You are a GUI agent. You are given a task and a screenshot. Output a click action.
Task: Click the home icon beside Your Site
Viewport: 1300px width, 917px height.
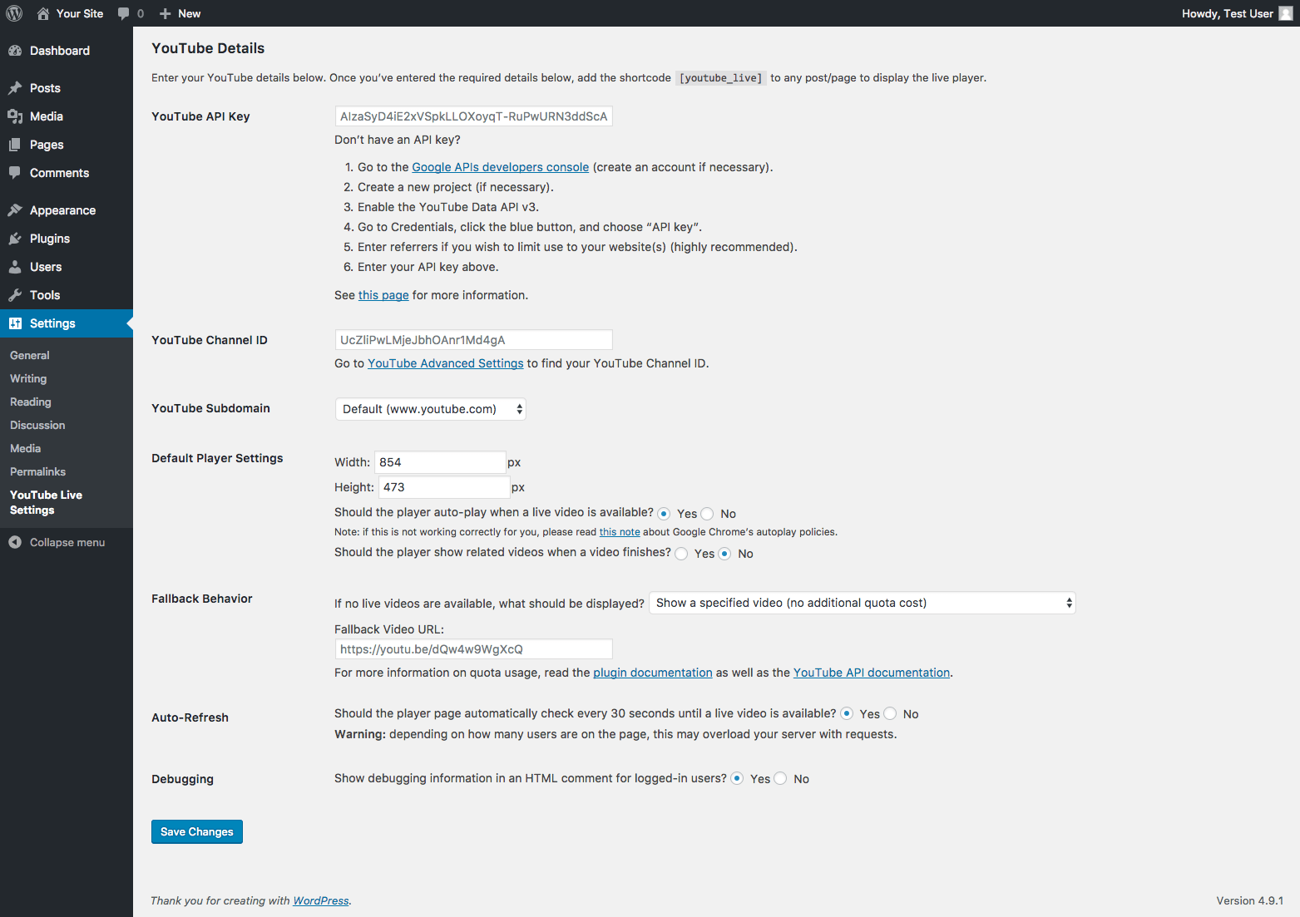pos(43,13)
